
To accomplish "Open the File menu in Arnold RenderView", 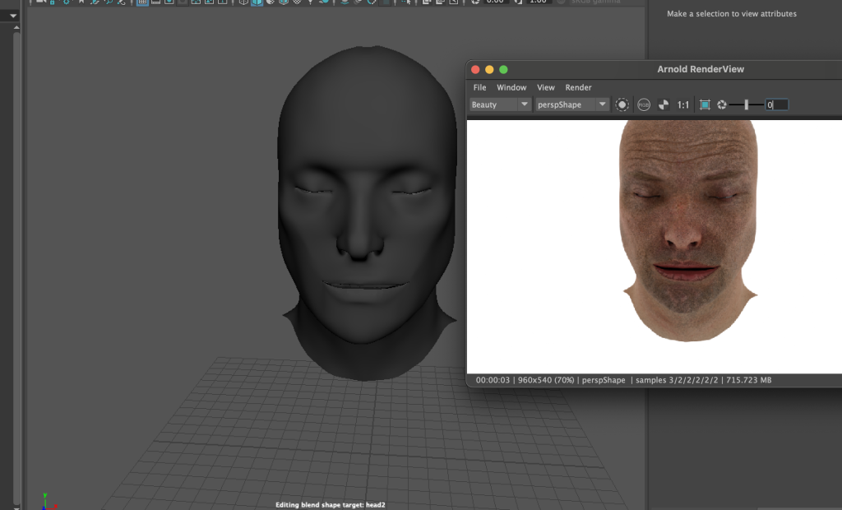I will pyautogui.click(x=479, y=87).
